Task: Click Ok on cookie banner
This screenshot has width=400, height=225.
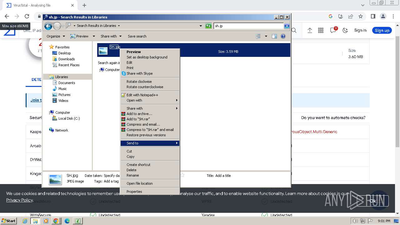Action: tap(373, 201)
